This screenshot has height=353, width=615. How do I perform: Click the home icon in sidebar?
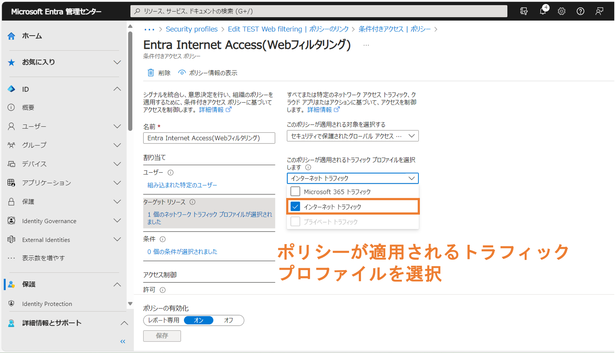[12, 36]
